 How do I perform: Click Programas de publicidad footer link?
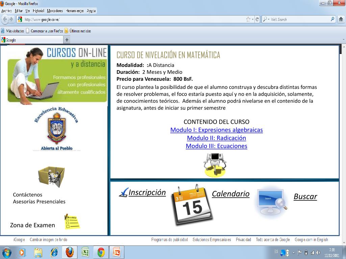pyautogui.click(x=170, y=239)
